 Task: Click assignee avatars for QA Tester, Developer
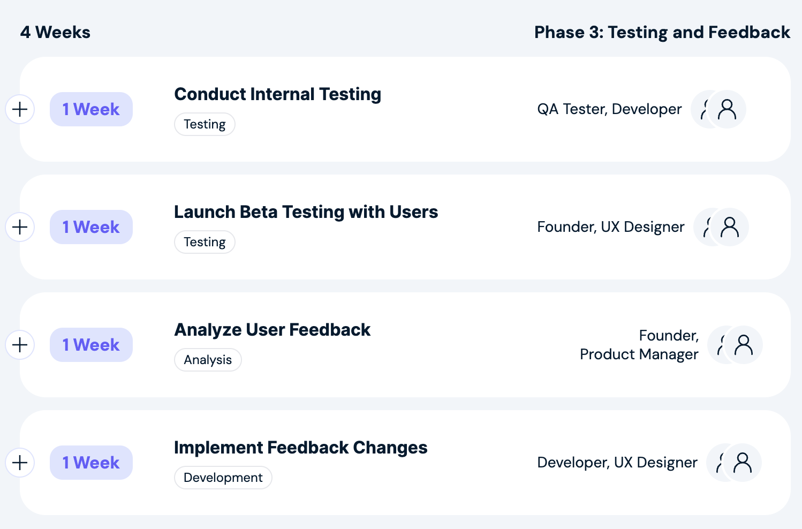coord(718,109)
